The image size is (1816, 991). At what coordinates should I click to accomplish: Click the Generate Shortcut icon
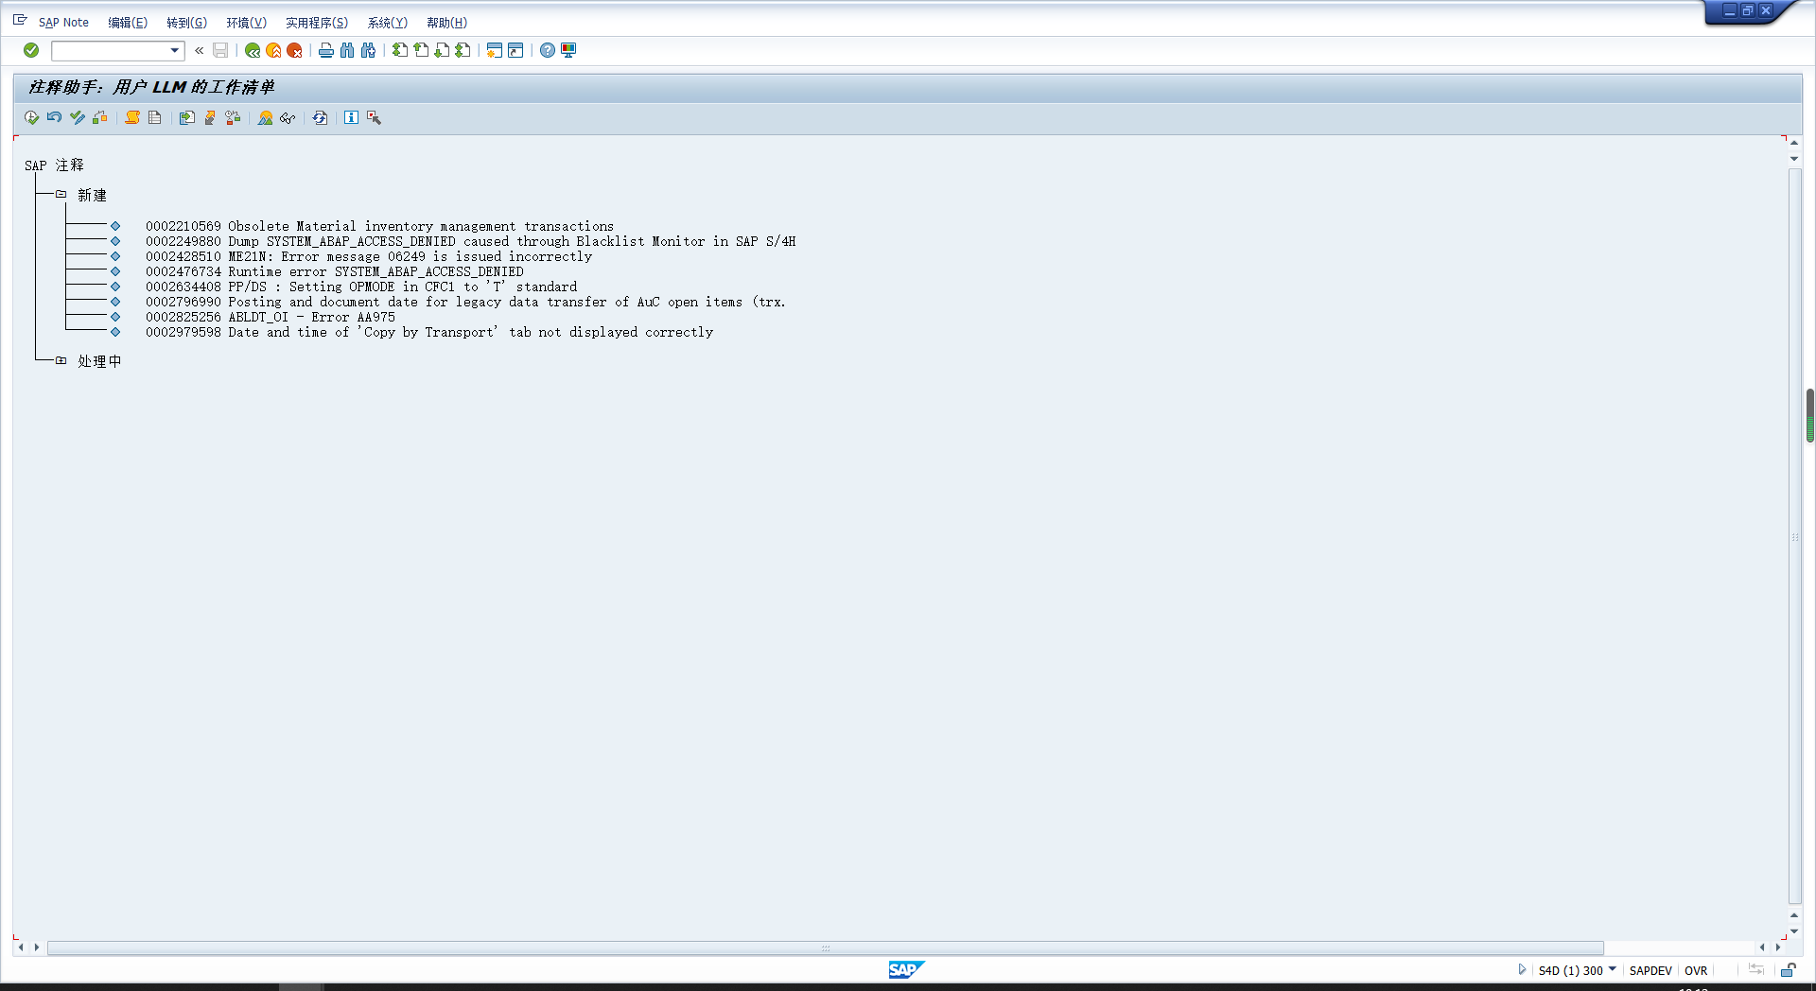coord(515,50)
